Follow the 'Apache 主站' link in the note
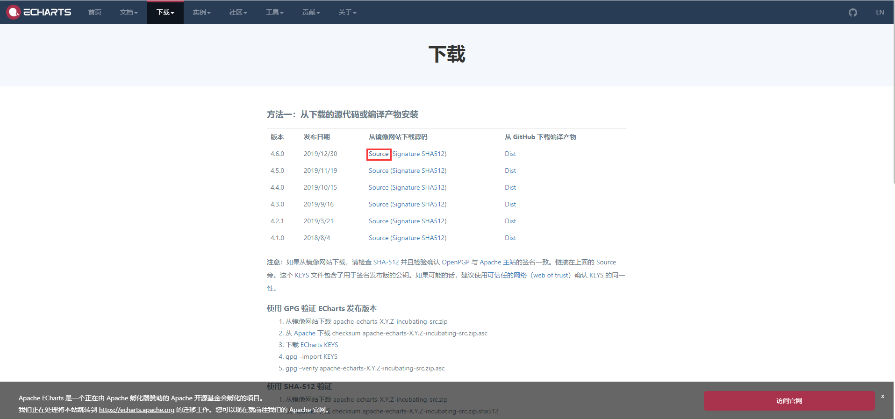The image size is (895, 419). (x=497, y=262)
